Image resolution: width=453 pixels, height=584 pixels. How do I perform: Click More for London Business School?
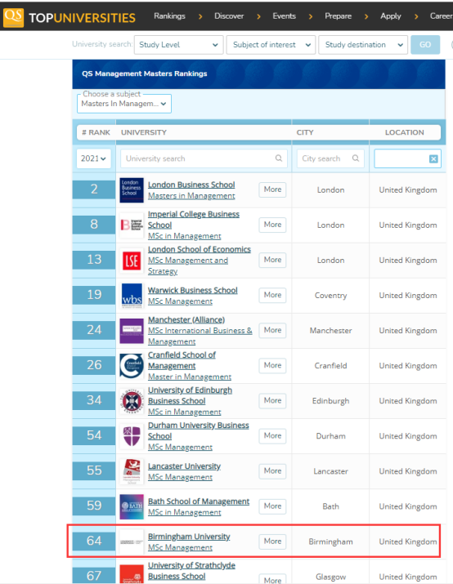pos(272,189)
